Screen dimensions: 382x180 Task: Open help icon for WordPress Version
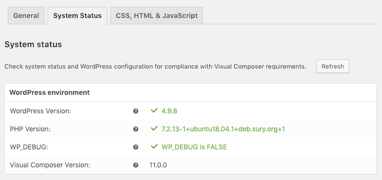pos(136,111)
